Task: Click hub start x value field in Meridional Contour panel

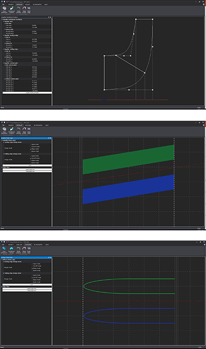Action: [x=41, y=25]
